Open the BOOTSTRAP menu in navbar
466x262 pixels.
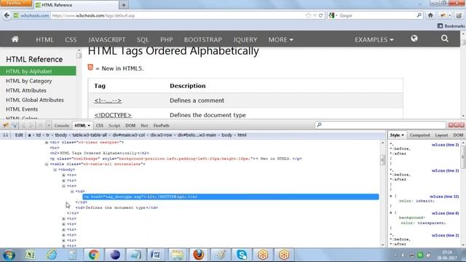pos(203,39)
